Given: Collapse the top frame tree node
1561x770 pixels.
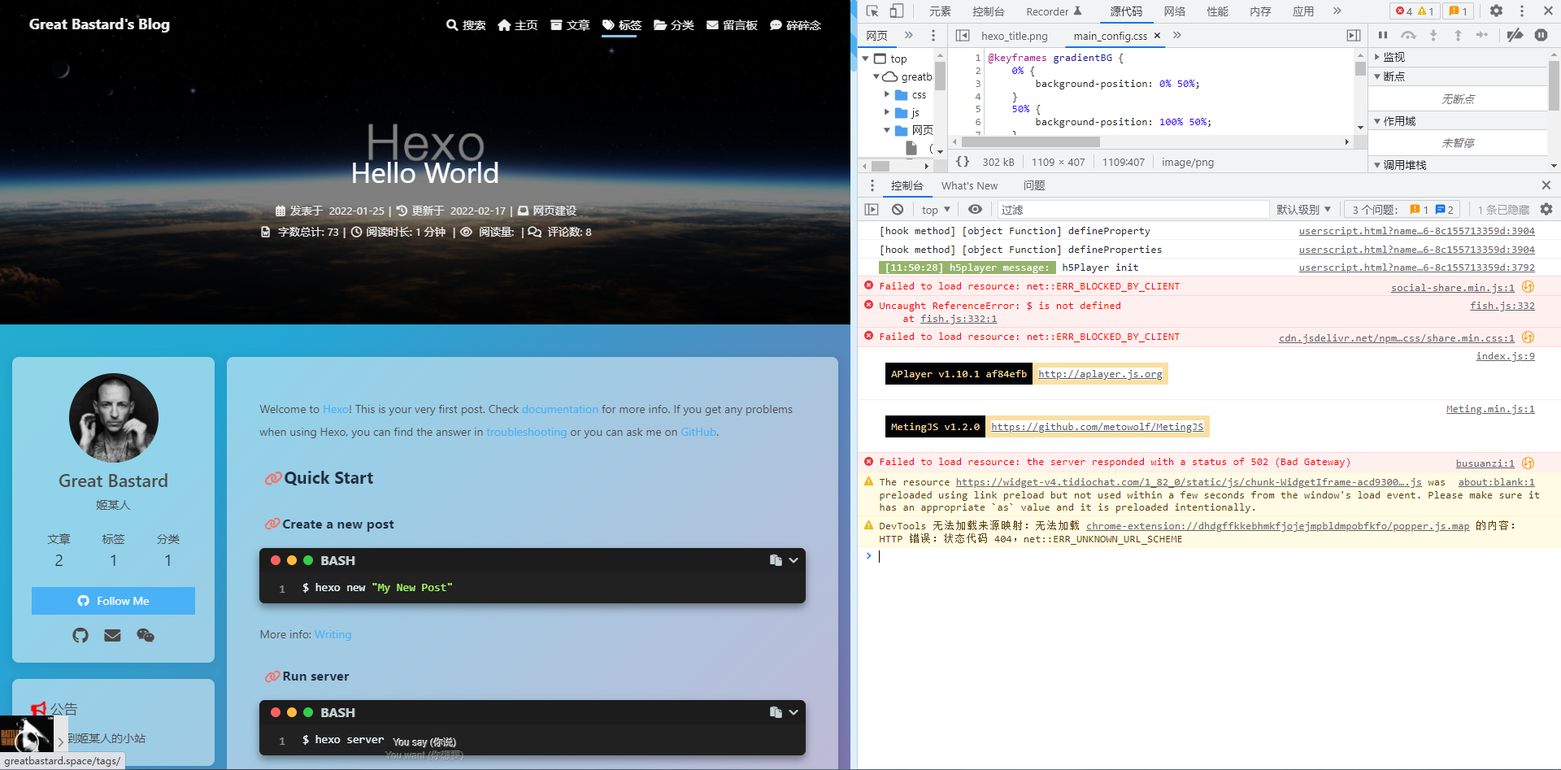Looking at the screenshot, I should (x=866, y=59).
